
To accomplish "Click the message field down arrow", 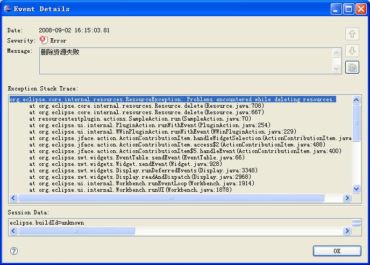I will [336, 69].
